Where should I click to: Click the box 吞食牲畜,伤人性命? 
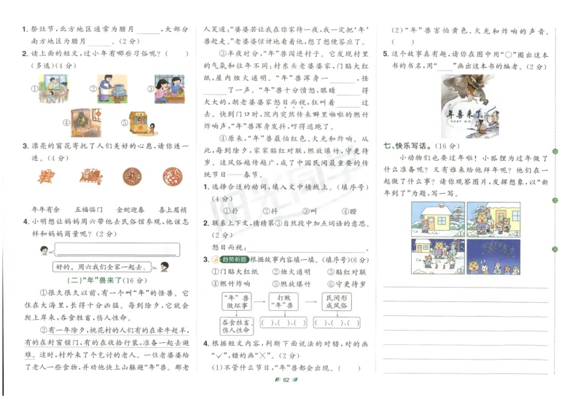click(x=236, y=325)
